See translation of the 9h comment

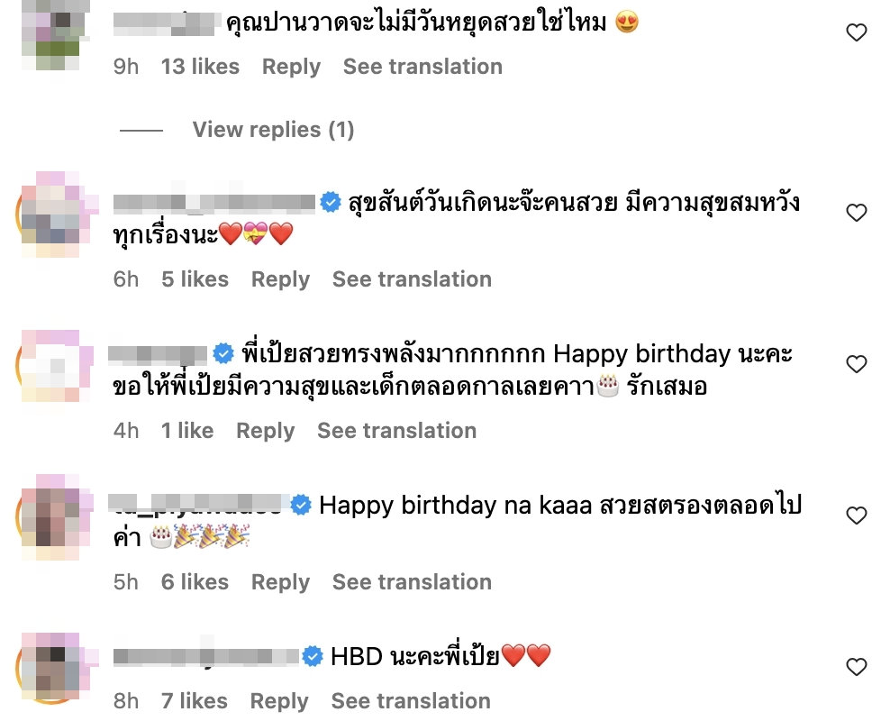click(422, 67)
